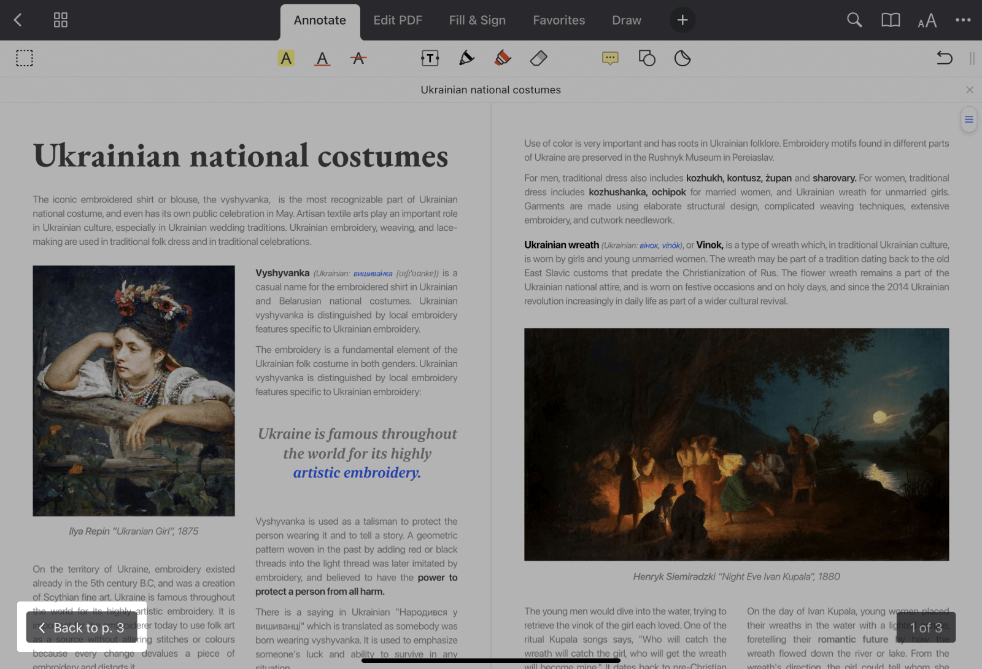Screen dimensions: 982x669
Task: Tap caption 'Henryk Siemiradzki "Night Eve Ivan Kupala", 1880'
Action: (x=736, y=577)
